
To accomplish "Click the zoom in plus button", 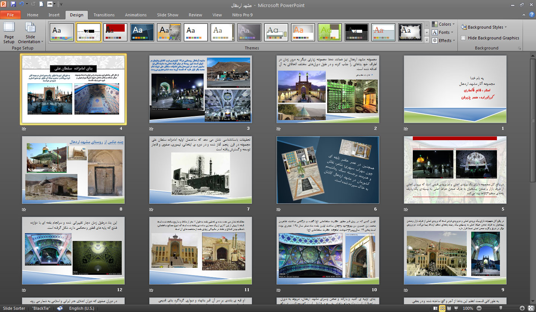I will [x=522, y=308].
